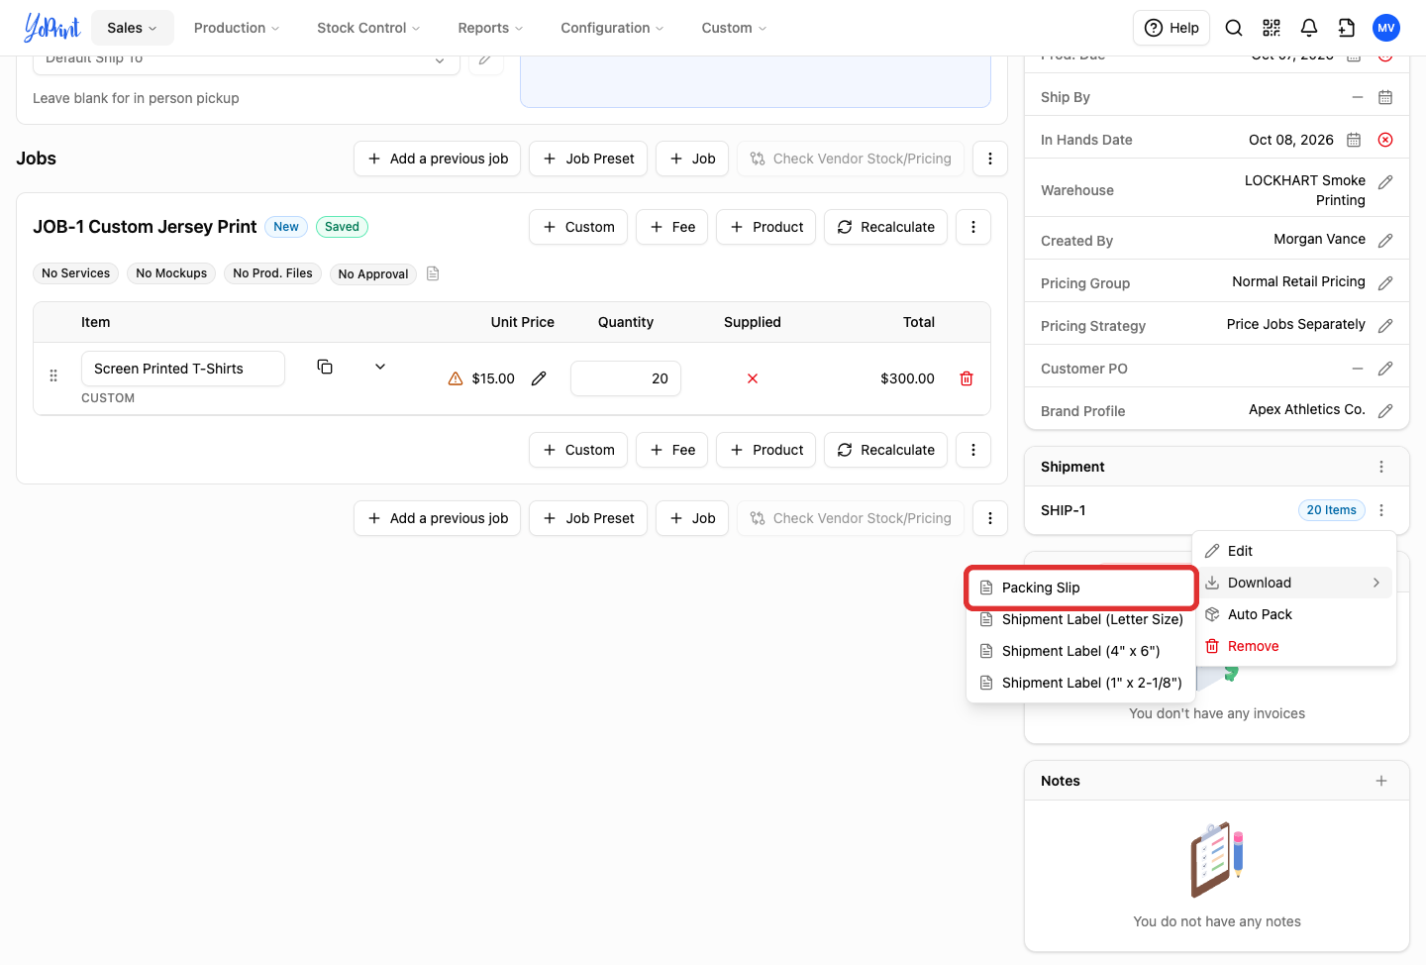Choose Auto Pack in shipment menu
This screenshot has height=965, width=1426.
[x=1294, y=614]
